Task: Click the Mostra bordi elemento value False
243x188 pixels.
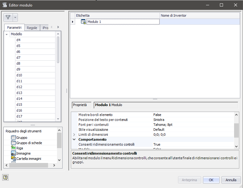Action: (x=157, y=115)
